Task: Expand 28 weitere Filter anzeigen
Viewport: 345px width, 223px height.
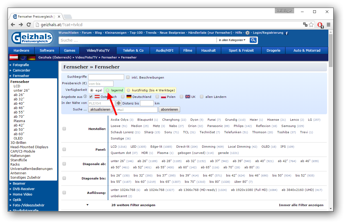Action: pos(133,205)
